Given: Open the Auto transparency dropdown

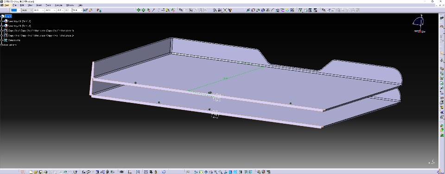Looking at the screenshot, I should click(27, 10).
